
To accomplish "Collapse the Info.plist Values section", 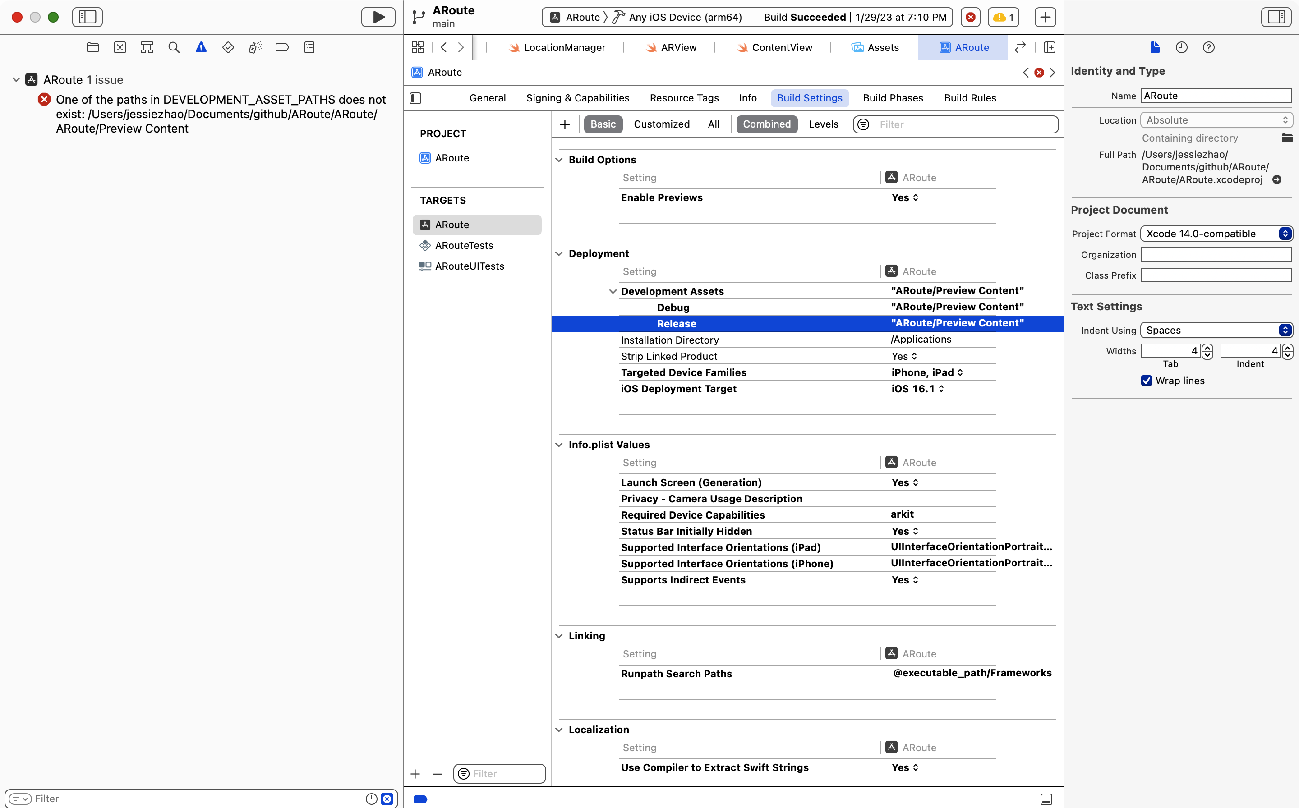I will coord(559,445).
